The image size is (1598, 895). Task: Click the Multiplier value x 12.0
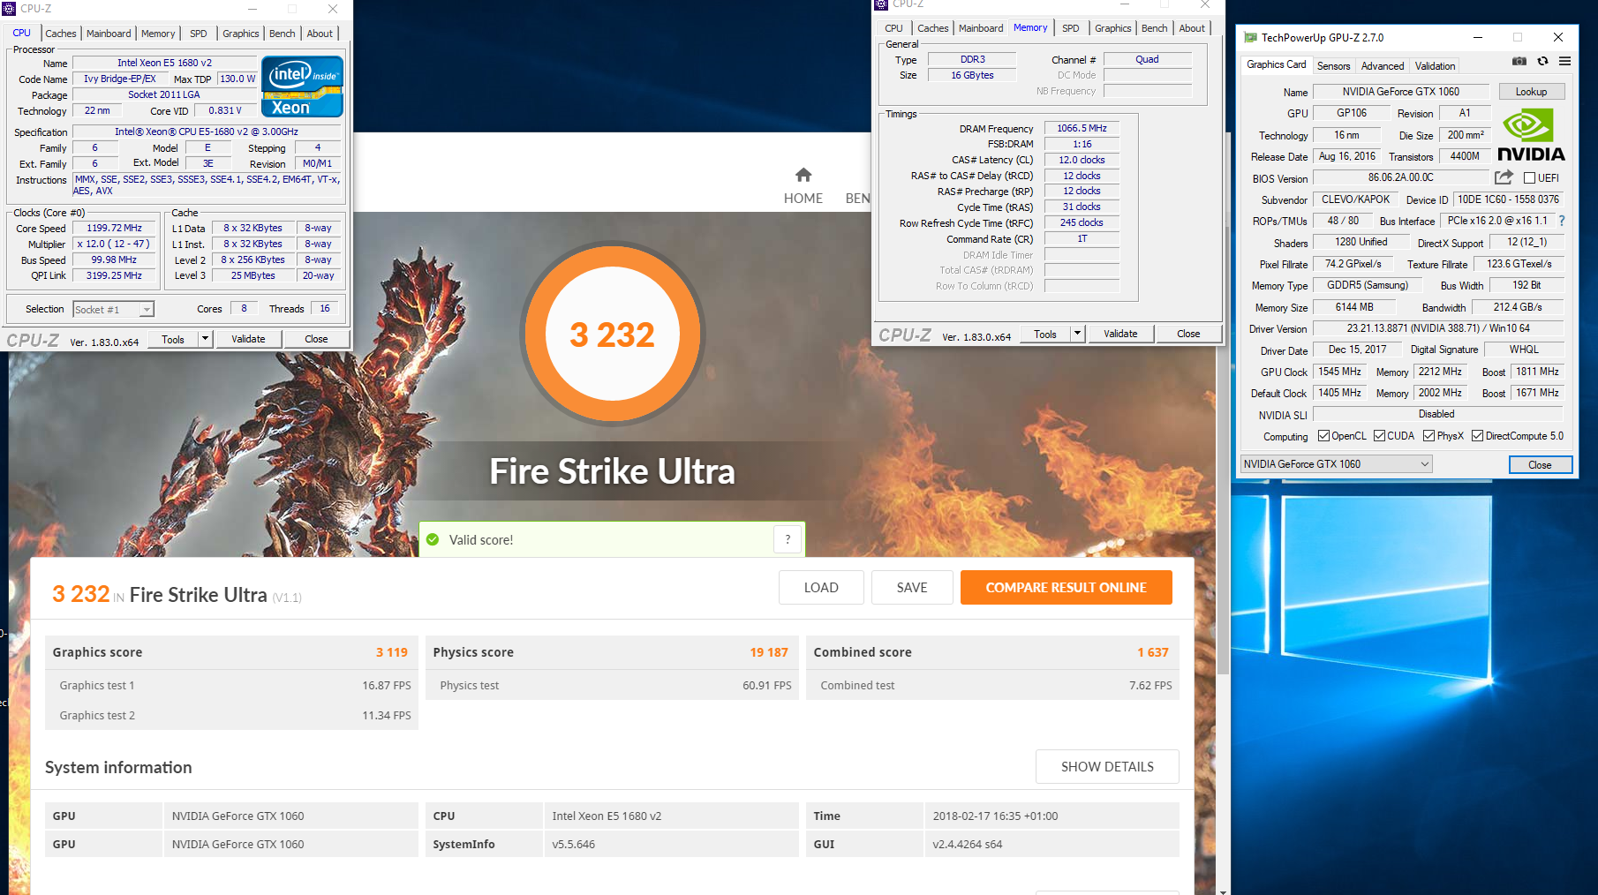(x=113, y=244)
